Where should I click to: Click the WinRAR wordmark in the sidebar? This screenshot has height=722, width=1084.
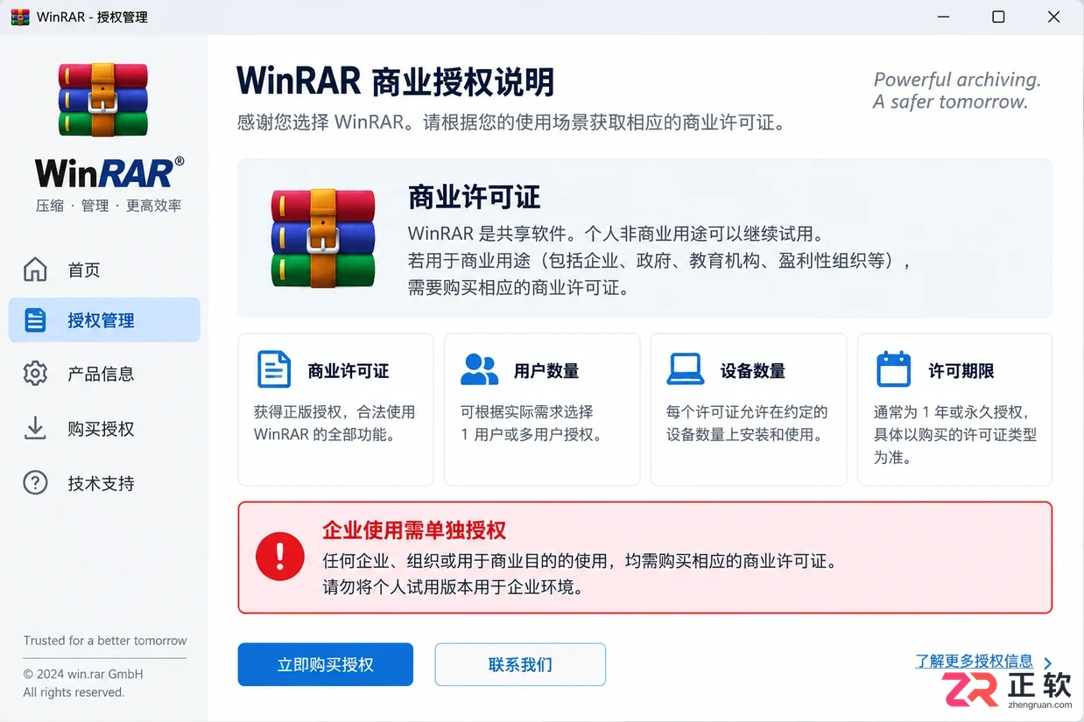click(109, 172)
